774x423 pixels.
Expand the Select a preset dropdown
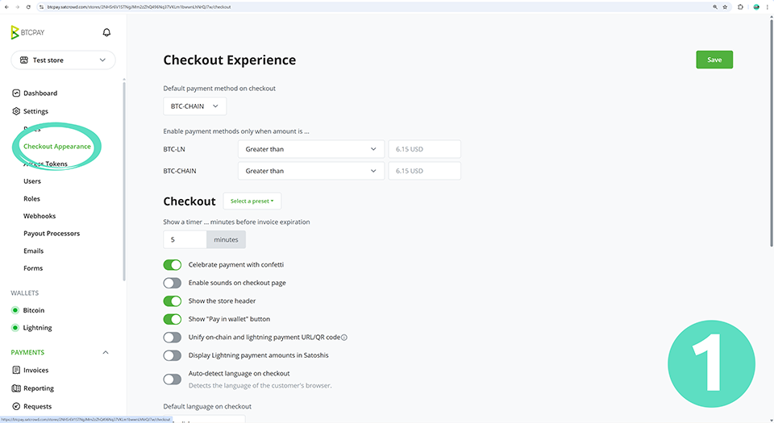[x=252, y=201]
